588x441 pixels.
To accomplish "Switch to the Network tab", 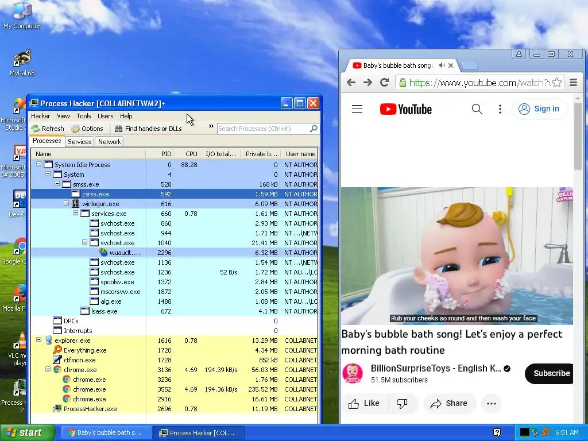I will tap(110, 142).
